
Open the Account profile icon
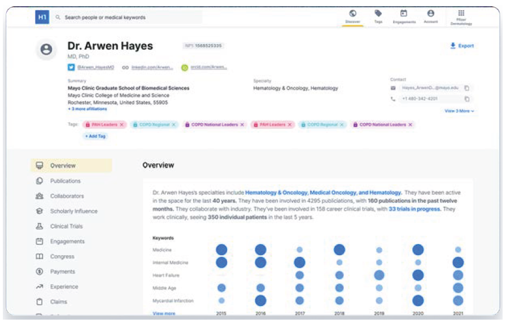pyautogui.click(x=430, y=14)
